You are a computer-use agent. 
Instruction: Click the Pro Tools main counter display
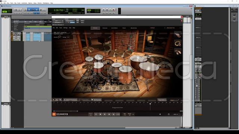pos(58,10)
